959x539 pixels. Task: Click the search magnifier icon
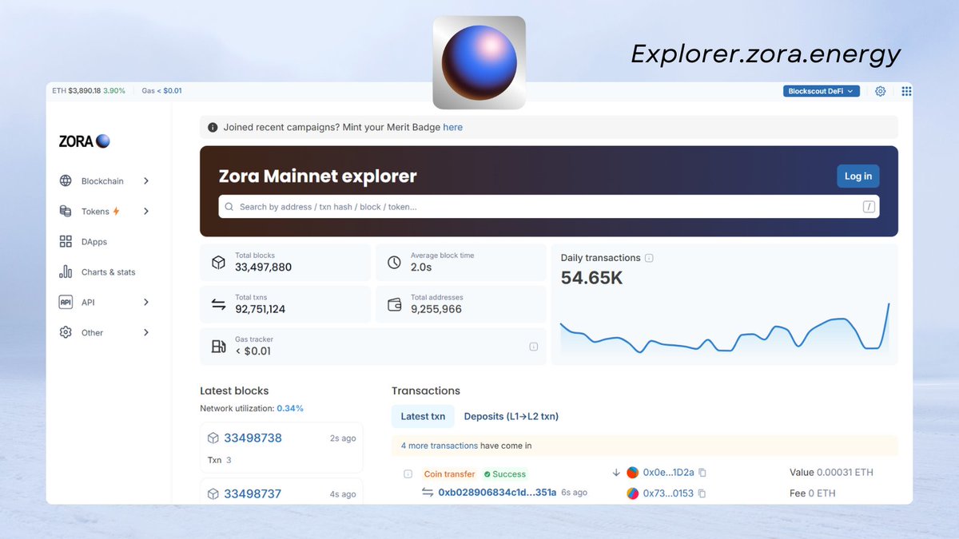click(x=229, y=207)
